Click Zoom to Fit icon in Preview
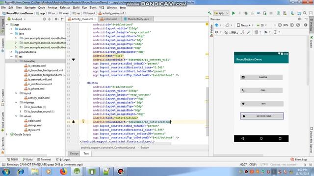314x176 pixels. point(298,25)
